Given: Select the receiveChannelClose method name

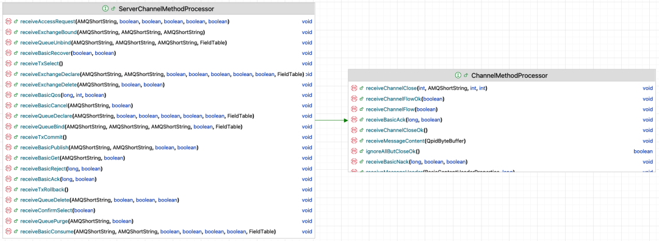Looking at the screenshot, I should [391, 88].
